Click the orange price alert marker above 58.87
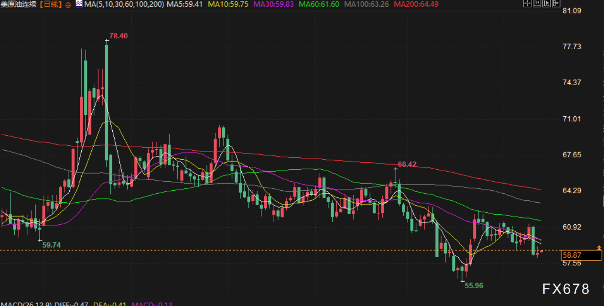The image size is (604, 306). [599, 248]
